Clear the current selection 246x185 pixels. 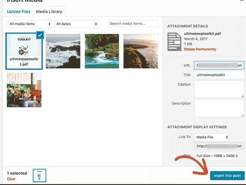pyautogui.click(x=11, y=179)
